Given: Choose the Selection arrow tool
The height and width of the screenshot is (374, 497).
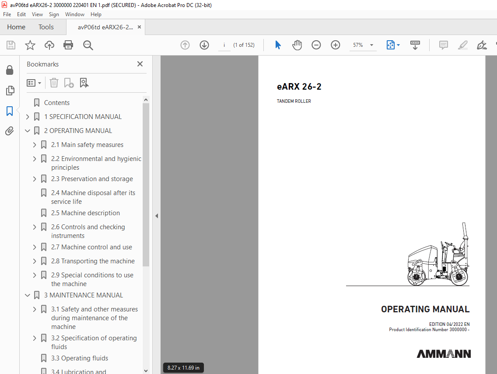Looking at the screenshot, I should point(278,45).
